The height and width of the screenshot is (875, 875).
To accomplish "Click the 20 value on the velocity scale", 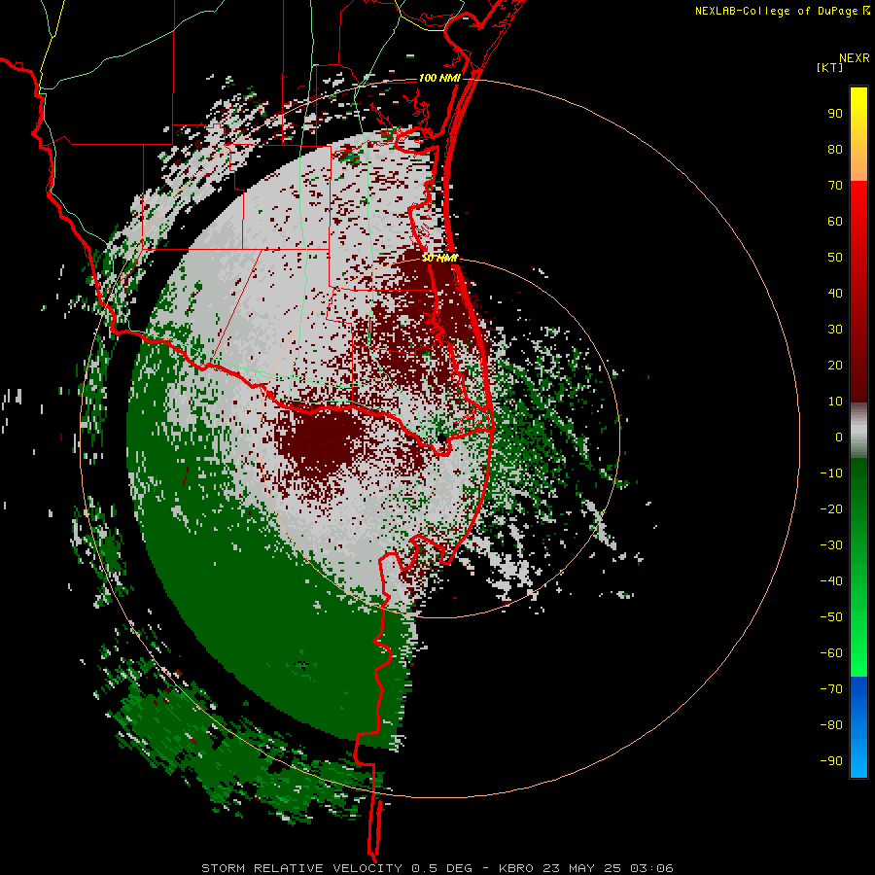I will [x=835, y=365].
